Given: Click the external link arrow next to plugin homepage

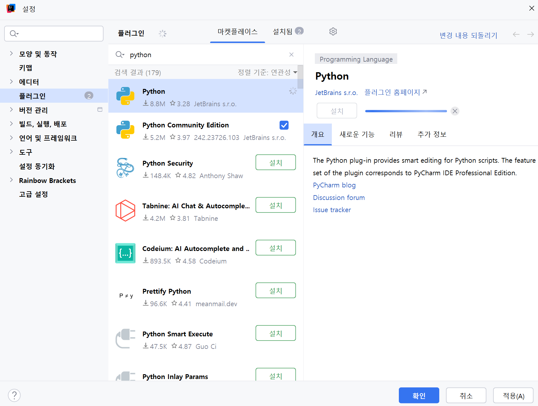Looking at the screenshot, I should pyautogui.click(x=425, y=92).
